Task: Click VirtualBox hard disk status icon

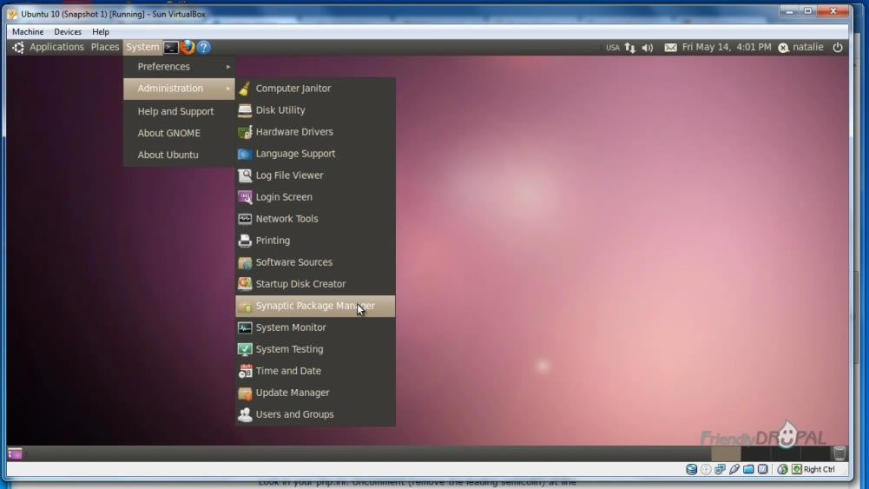Action: [x=691, y=469]
